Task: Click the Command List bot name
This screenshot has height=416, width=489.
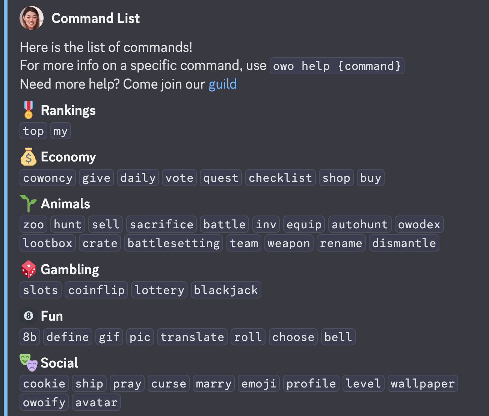Action: coord(95,18)
